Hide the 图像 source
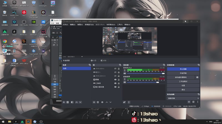Viewport: 222px width, 124px height. tap(115, 80)
